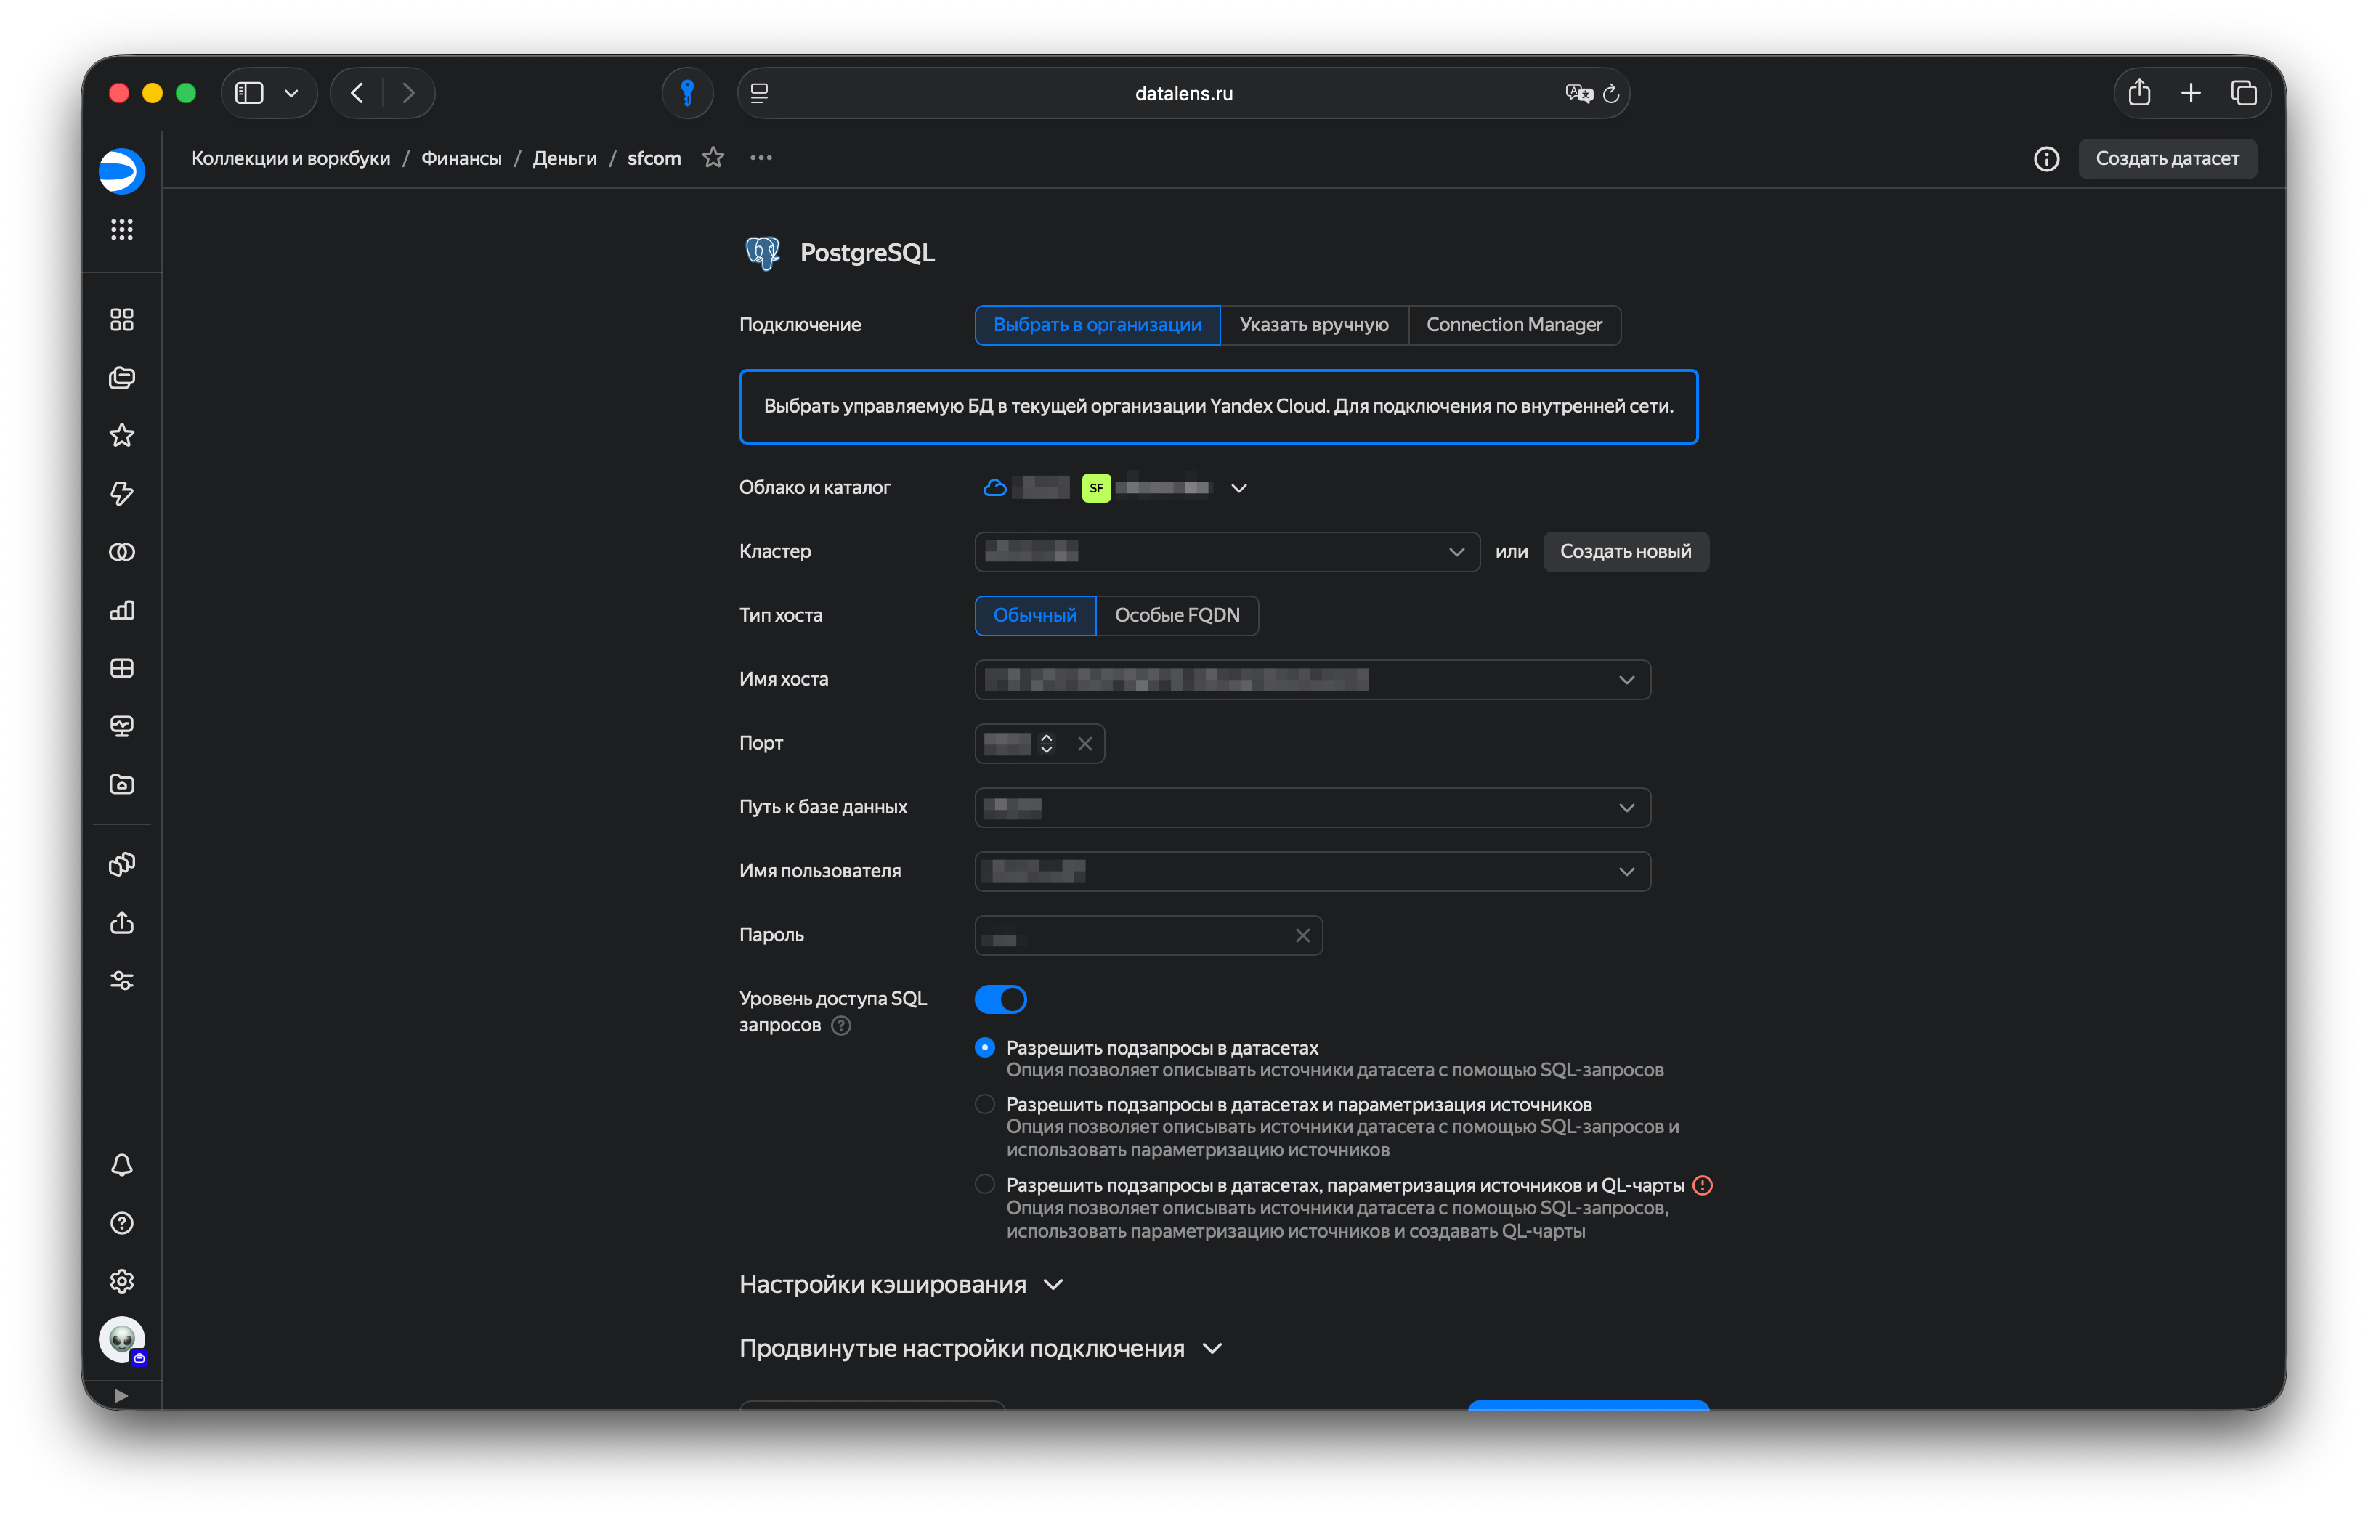Add sfcom to favorites with breadcrumb star

(x=713, y=158)
